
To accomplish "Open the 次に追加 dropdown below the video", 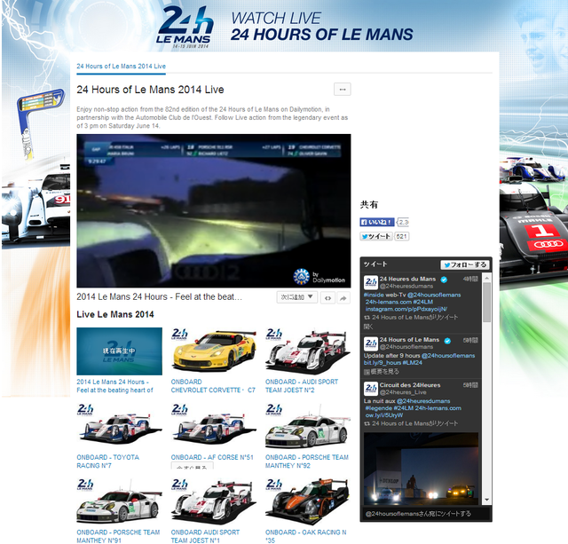I will tap(297, 297).
